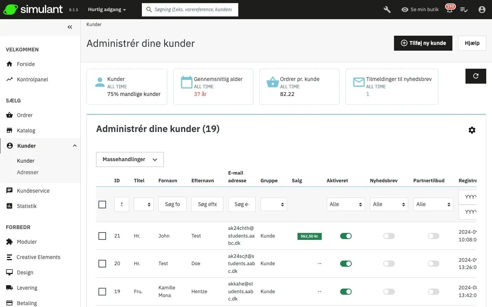This screenshot has height=307, width=492.
Task: Go to Adresser submenu item
Action: point(28,172)
